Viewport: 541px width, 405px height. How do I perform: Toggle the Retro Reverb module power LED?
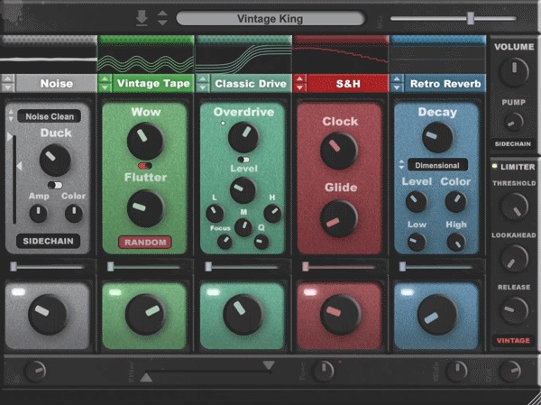click(x=408, y=292)
